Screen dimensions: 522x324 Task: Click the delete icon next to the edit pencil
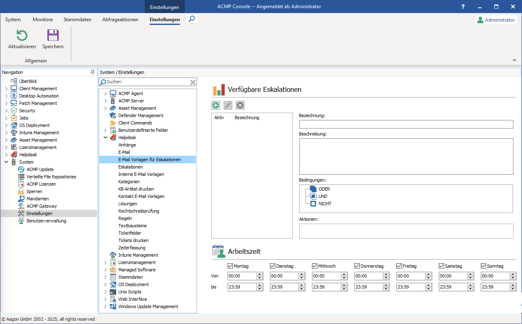(x=240, y=105)
